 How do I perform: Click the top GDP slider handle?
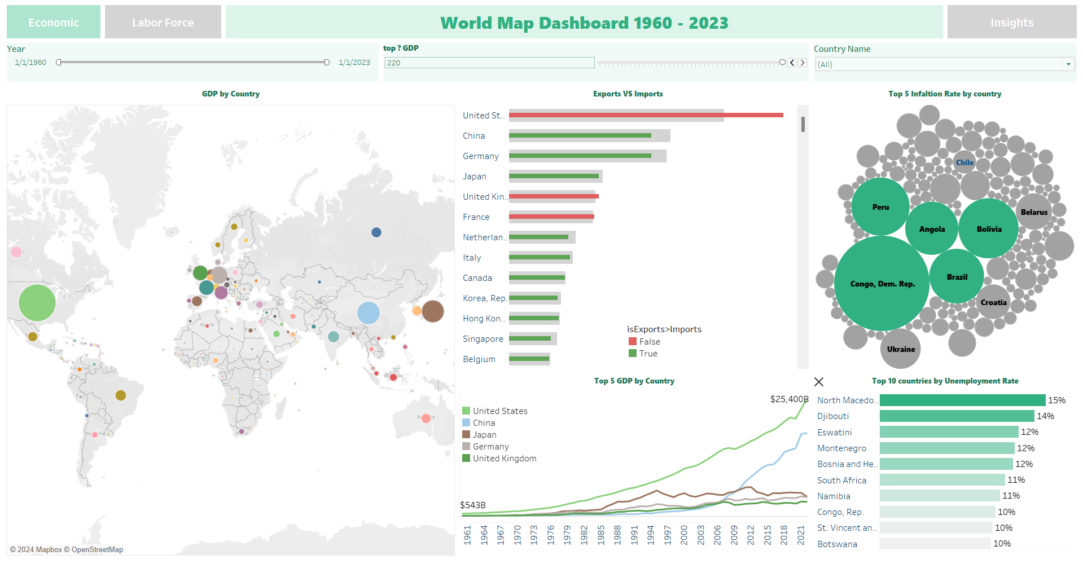click(x=782, y=63)
